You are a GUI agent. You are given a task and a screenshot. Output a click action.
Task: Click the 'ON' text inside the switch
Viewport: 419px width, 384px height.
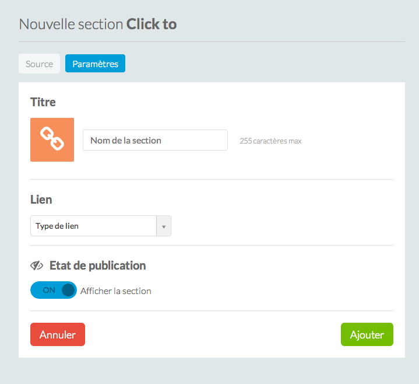point(49,290)
